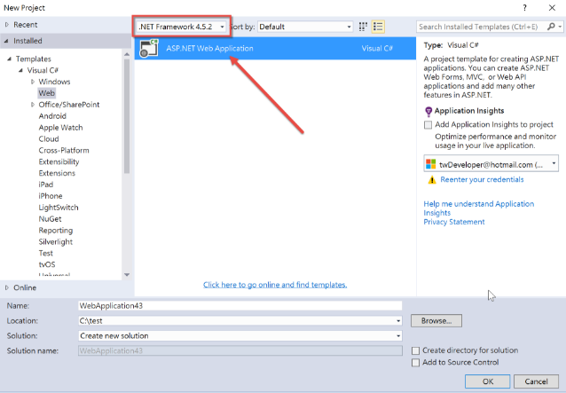Select the Extensions category
The height and width of the screenshot is (393, 566).
(57, 173)
